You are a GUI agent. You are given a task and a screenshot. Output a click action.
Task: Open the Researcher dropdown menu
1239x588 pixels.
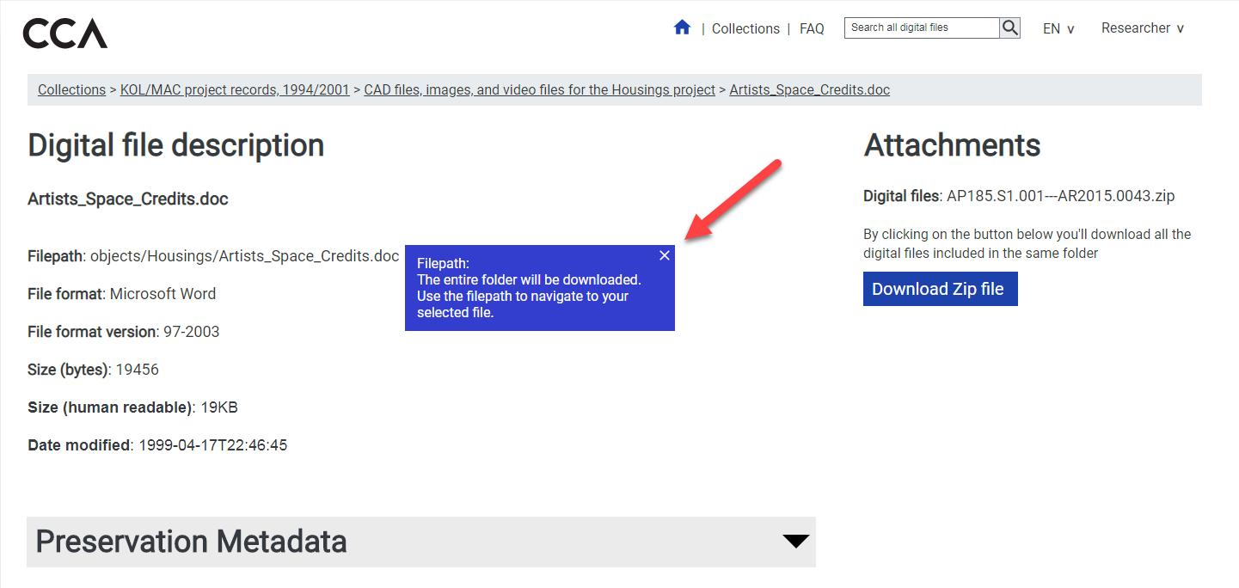tap(1143, 28)
